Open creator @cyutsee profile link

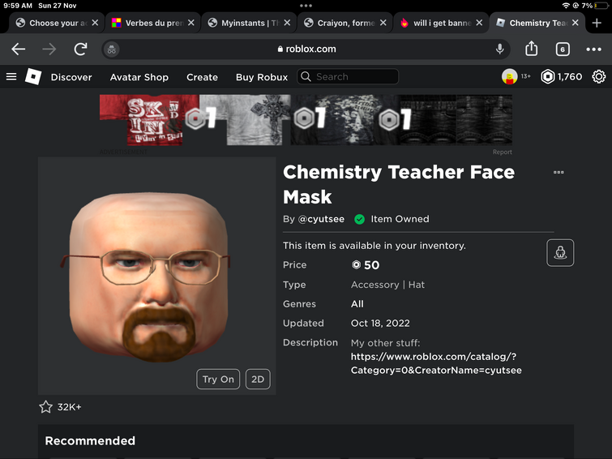[x=321, y=219]
